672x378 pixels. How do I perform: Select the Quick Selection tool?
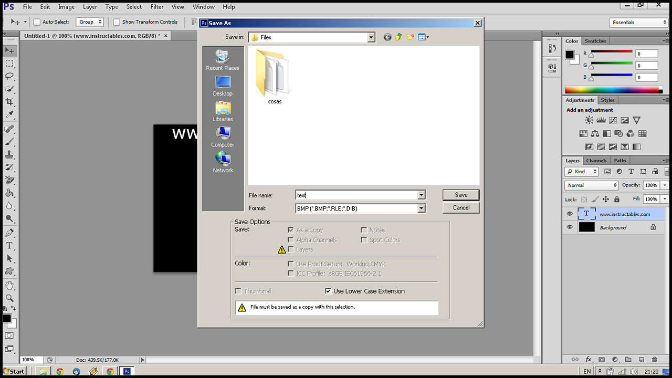tap(9, 89)
